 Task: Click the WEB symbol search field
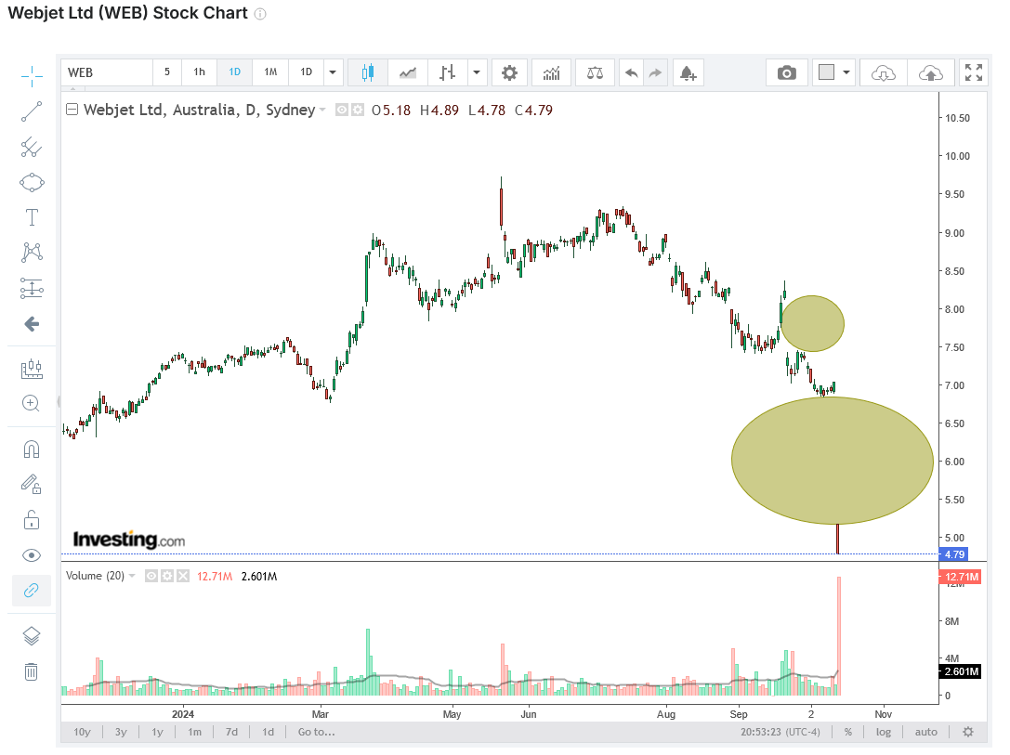point(107,72)
